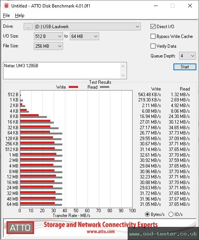Click the 2.69 MB/s read value

click(180, 100)
